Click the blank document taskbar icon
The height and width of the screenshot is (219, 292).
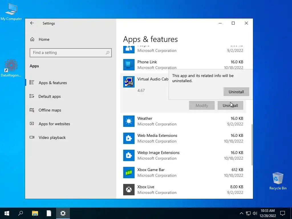[x=49, y=213]
